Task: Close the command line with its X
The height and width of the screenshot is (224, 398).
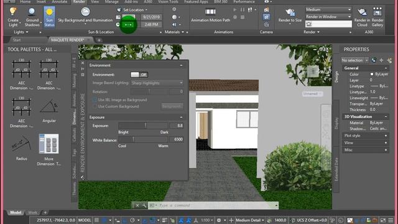Action: (137, 205)
